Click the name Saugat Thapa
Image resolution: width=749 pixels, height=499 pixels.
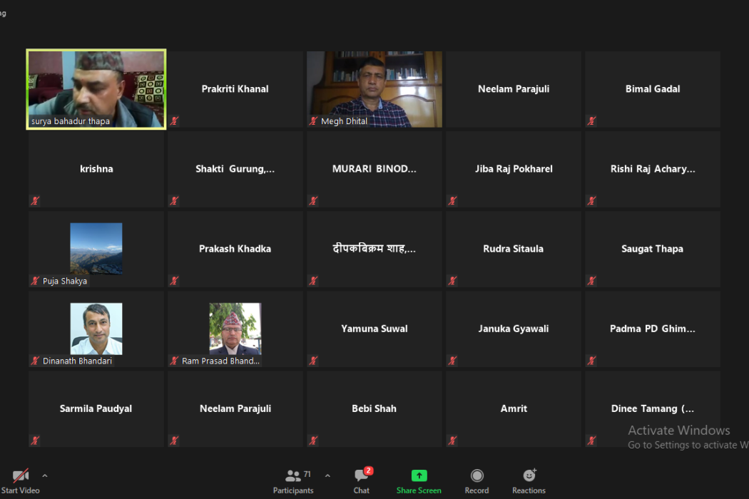click(652, 249)
